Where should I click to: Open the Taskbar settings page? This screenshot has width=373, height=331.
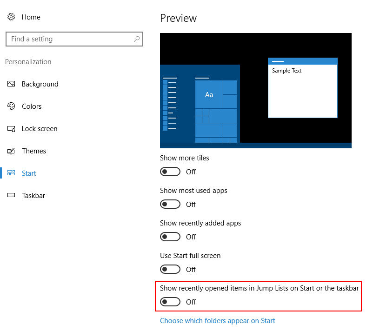tap(33, 196)
